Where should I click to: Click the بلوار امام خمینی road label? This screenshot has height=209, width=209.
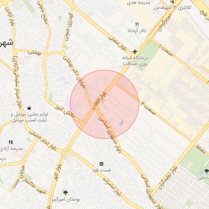click(x=43, y=140)
